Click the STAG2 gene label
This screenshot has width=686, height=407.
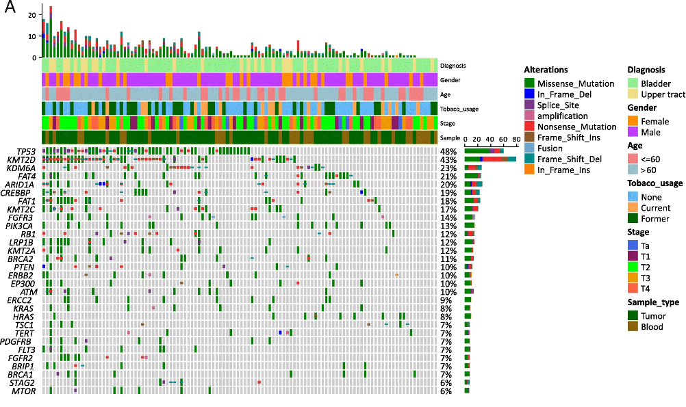[23, 383]
